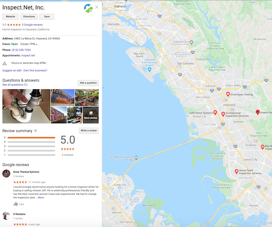The width and height of the screenshot is (272, 227).
Task: Click More photos thumbnail
Action: point(91,115)
